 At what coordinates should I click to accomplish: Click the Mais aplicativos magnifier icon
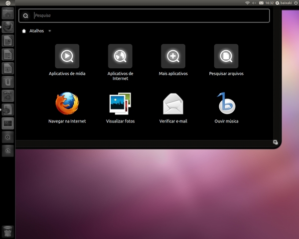(173, 56)
